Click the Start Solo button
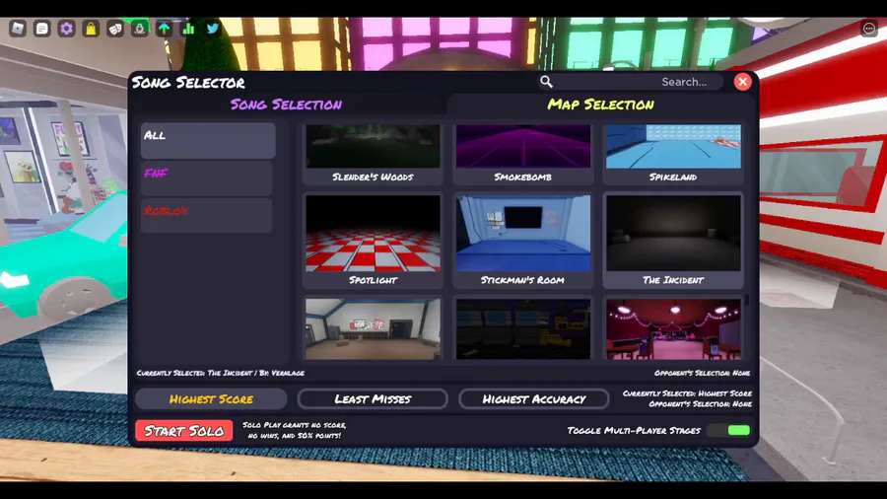Viewport: 887px width, 499px height. tap(184, 431)
